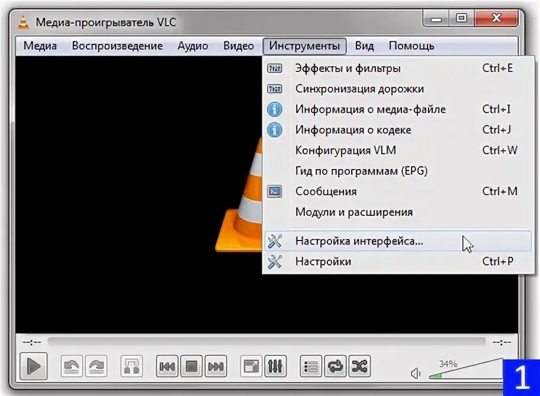540x396 pixels.
Task: Click the terminal icon beside Сообщения
Action: [275, 191]
